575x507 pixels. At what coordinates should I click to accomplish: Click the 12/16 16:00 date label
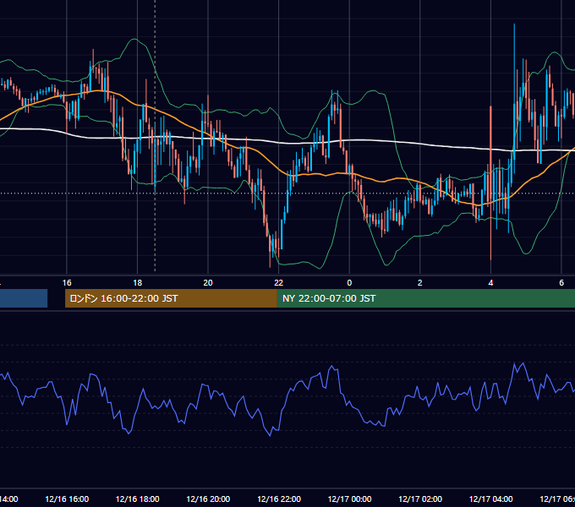click(x=67, y=499)
